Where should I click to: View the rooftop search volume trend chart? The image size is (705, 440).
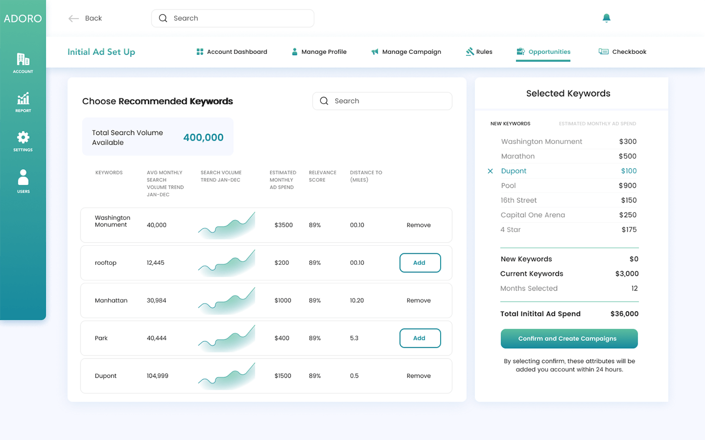tap(227, 263)
